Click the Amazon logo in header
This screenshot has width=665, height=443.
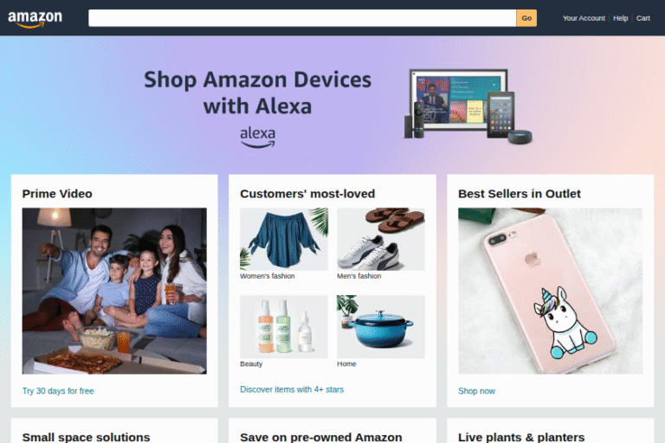point(35,19)
